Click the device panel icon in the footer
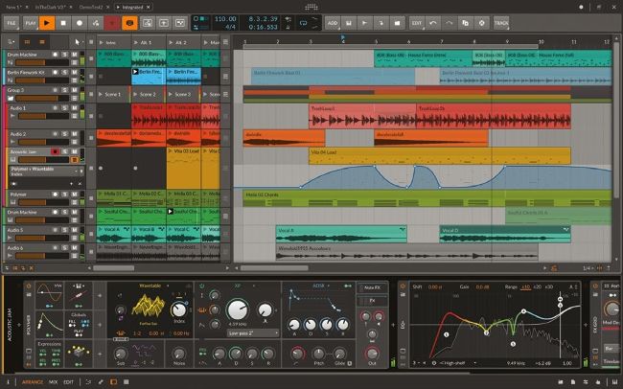This screenshot has height=389, width=623. click(x=114, y=382)
